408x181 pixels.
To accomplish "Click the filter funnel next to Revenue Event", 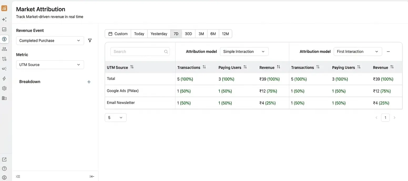I will coord(90,41).
